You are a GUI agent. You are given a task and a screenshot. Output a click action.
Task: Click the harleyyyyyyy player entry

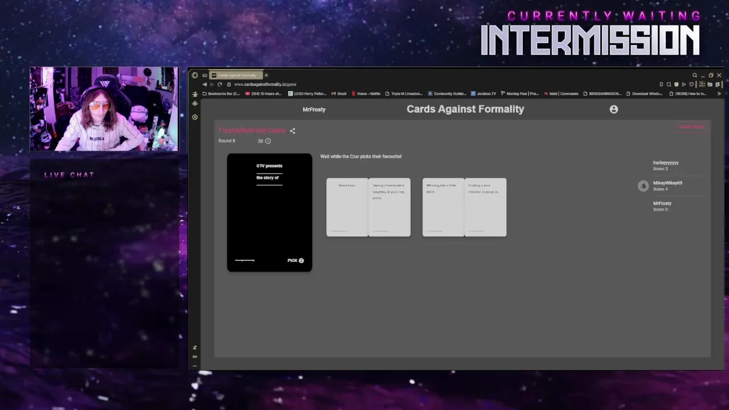click(666, 165)
